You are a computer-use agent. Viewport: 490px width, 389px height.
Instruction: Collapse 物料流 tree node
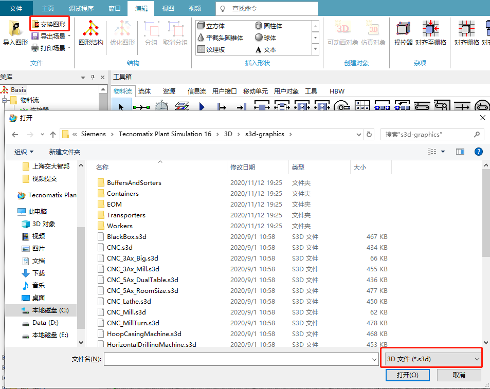5,100
